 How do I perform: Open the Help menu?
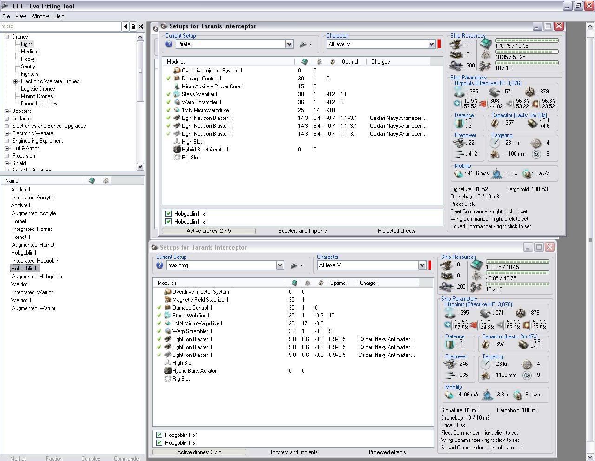59,16
